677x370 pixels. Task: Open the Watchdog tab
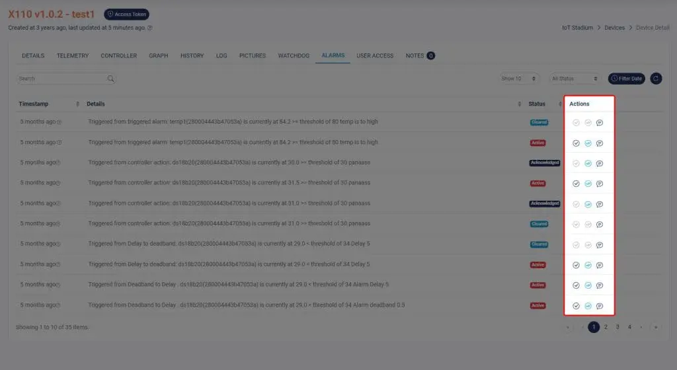294,55
